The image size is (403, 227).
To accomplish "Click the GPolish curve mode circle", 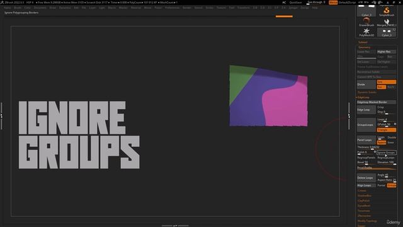I will pyautogui.click(x=395, y=124).
